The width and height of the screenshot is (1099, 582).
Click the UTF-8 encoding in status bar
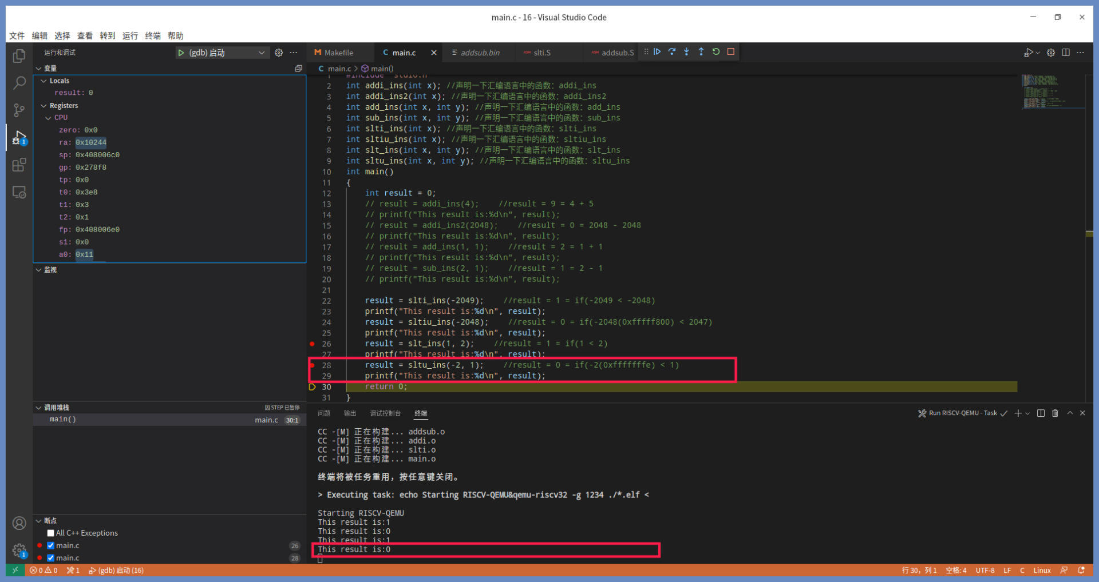tap(985, 571)
